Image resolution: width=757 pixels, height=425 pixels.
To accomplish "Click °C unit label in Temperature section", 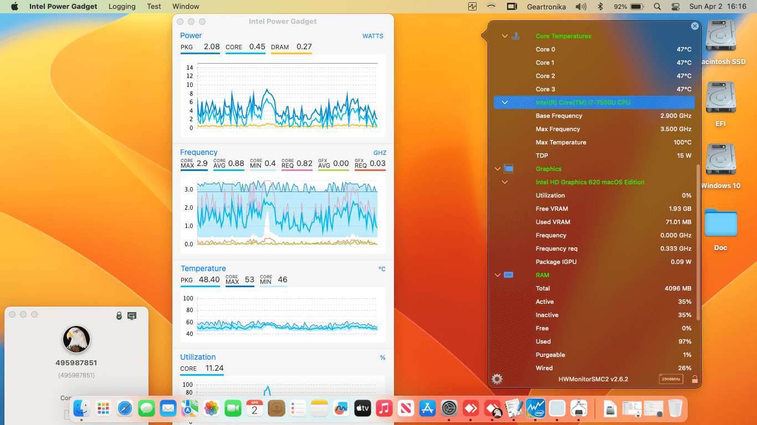I will click(x=382, y=269).
